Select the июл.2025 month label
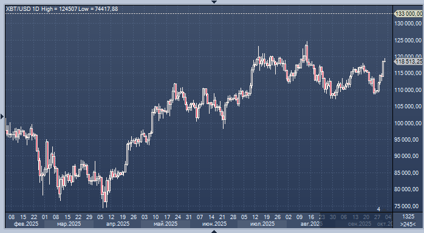Screen dimensions: 424x233 [262, 224]
